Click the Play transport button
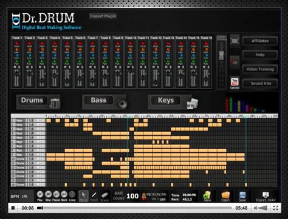The image size is (288, 219). tap(40, 194)
